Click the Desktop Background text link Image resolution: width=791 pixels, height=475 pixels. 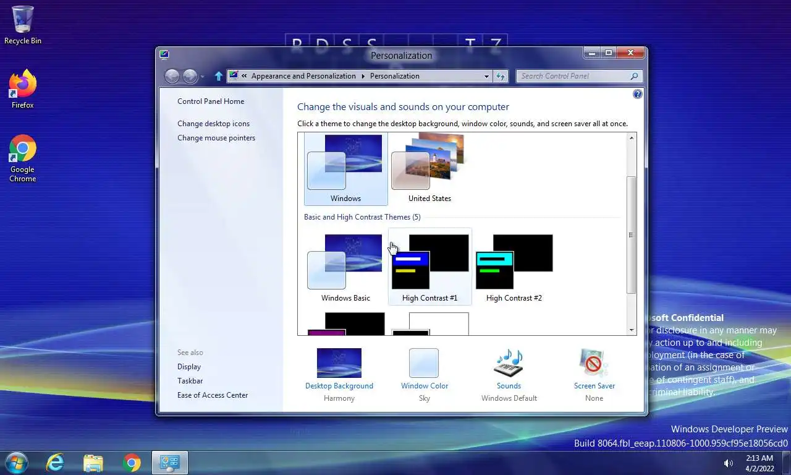click(339, 386)
